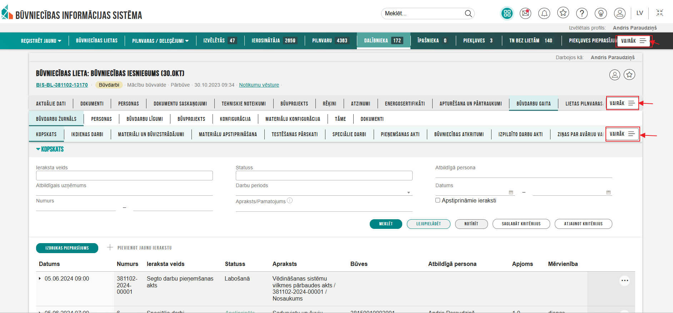
Task: Open the TN bez lietām 140 tab
Action: click(531, 41)
